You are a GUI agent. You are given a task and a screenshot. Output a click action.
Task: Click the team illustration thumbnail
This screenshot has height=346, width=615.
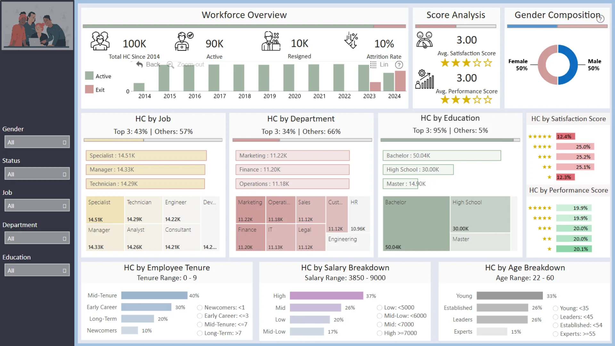tap(37, 26)
